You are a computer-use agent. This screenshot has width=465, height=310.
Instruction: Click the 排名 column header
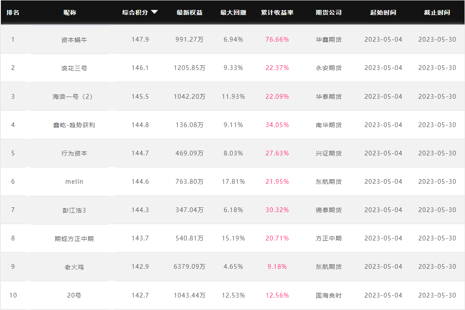coord(13,12)
